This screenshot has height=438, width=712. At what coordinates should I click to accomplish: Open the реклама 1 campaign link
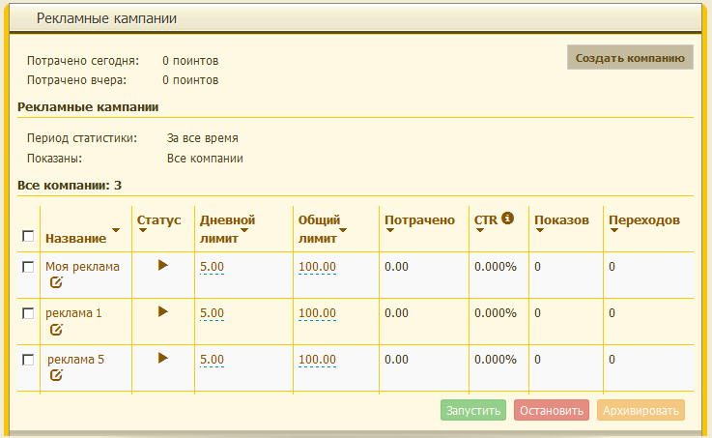73,313
